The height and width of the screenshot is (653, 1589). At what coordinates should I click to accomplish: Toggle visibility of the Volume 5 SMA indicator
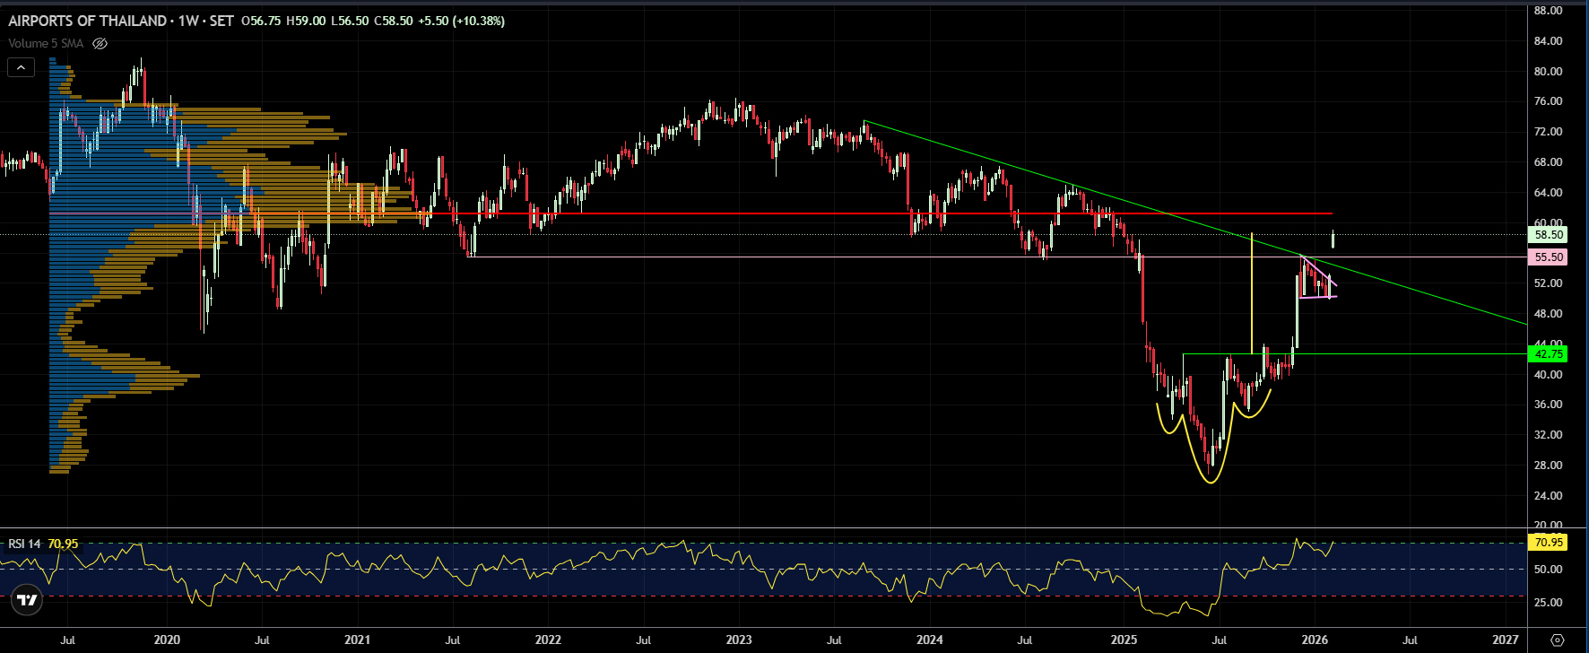(100, 43)
